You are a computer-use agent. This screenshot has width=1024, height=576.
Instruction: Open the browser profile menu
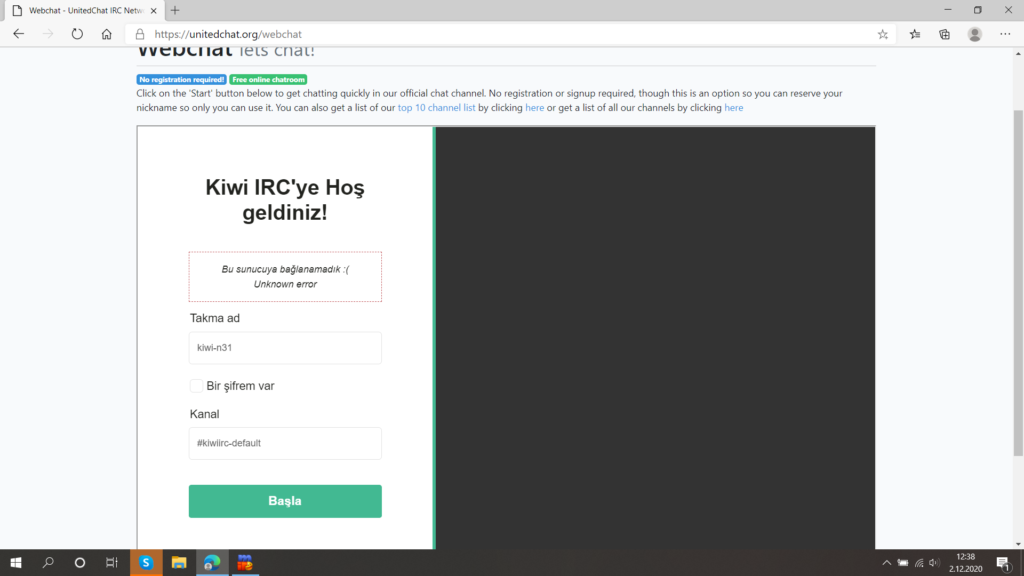pyautogui.click(x=975, y=34)
